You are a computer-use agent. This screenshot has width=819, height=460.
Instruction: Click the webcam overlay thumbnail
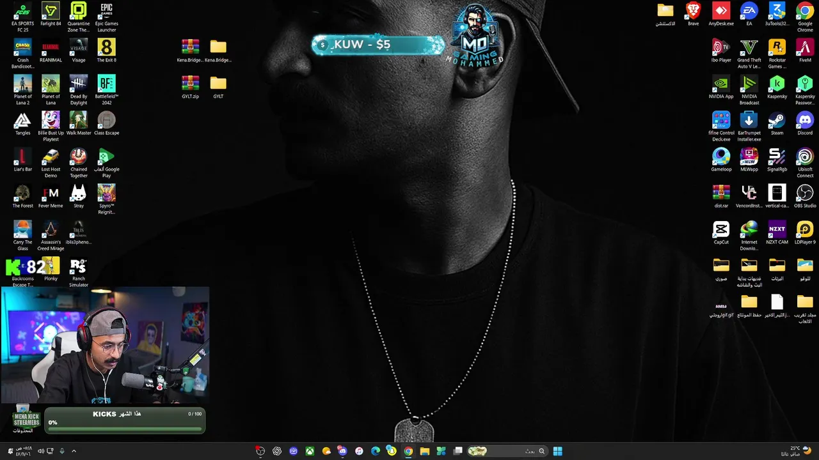[x=105, y=346]
